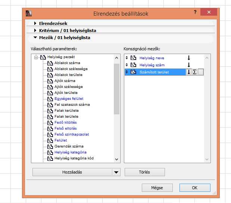Open the Hozzáadás dropdown arrow
This screenshot has height=203, width=231.
pos(116,172)
